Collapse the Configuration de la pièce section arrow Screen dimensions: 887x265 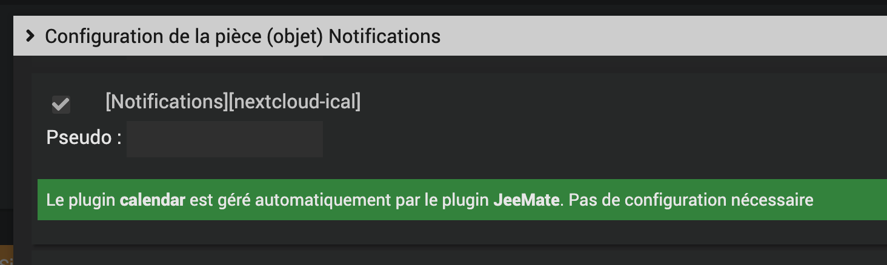click(30, 36)
